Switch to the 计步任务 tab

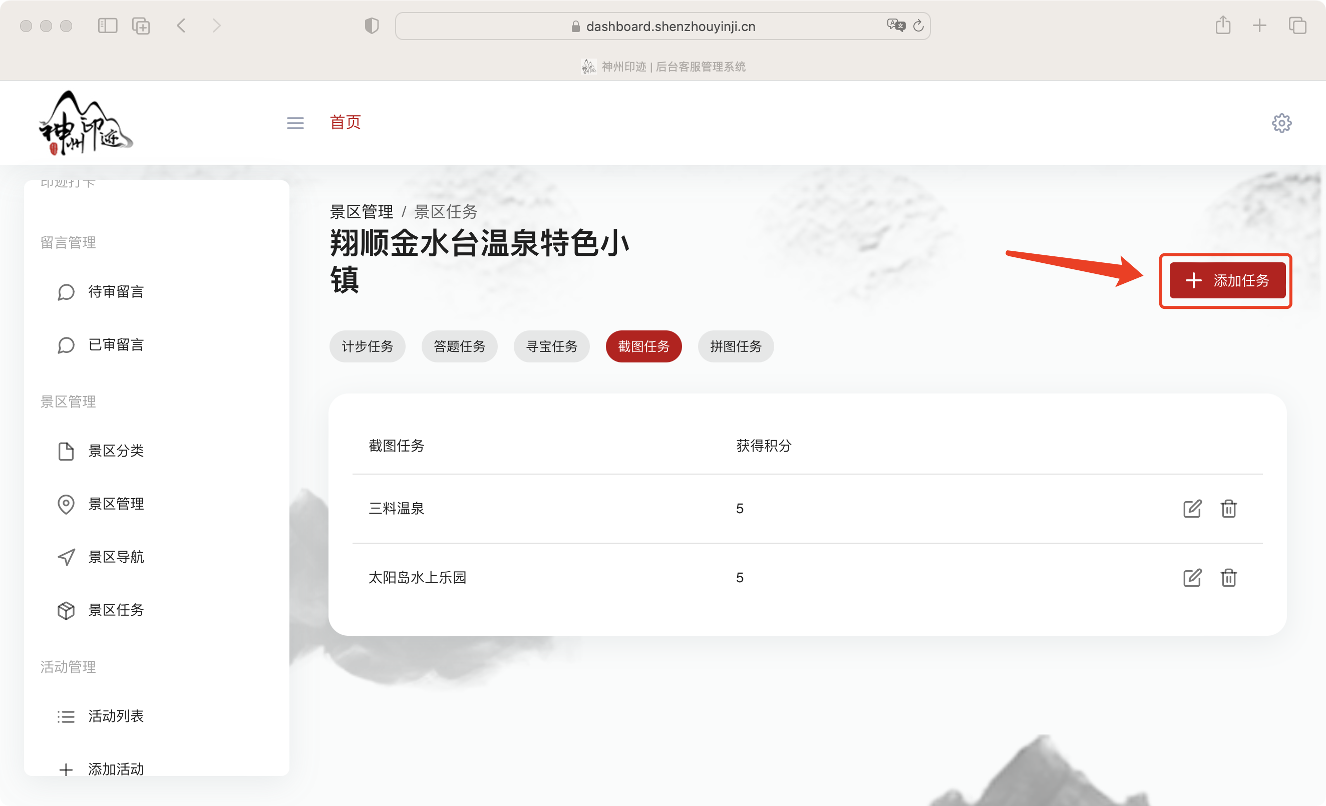point(368,346)
